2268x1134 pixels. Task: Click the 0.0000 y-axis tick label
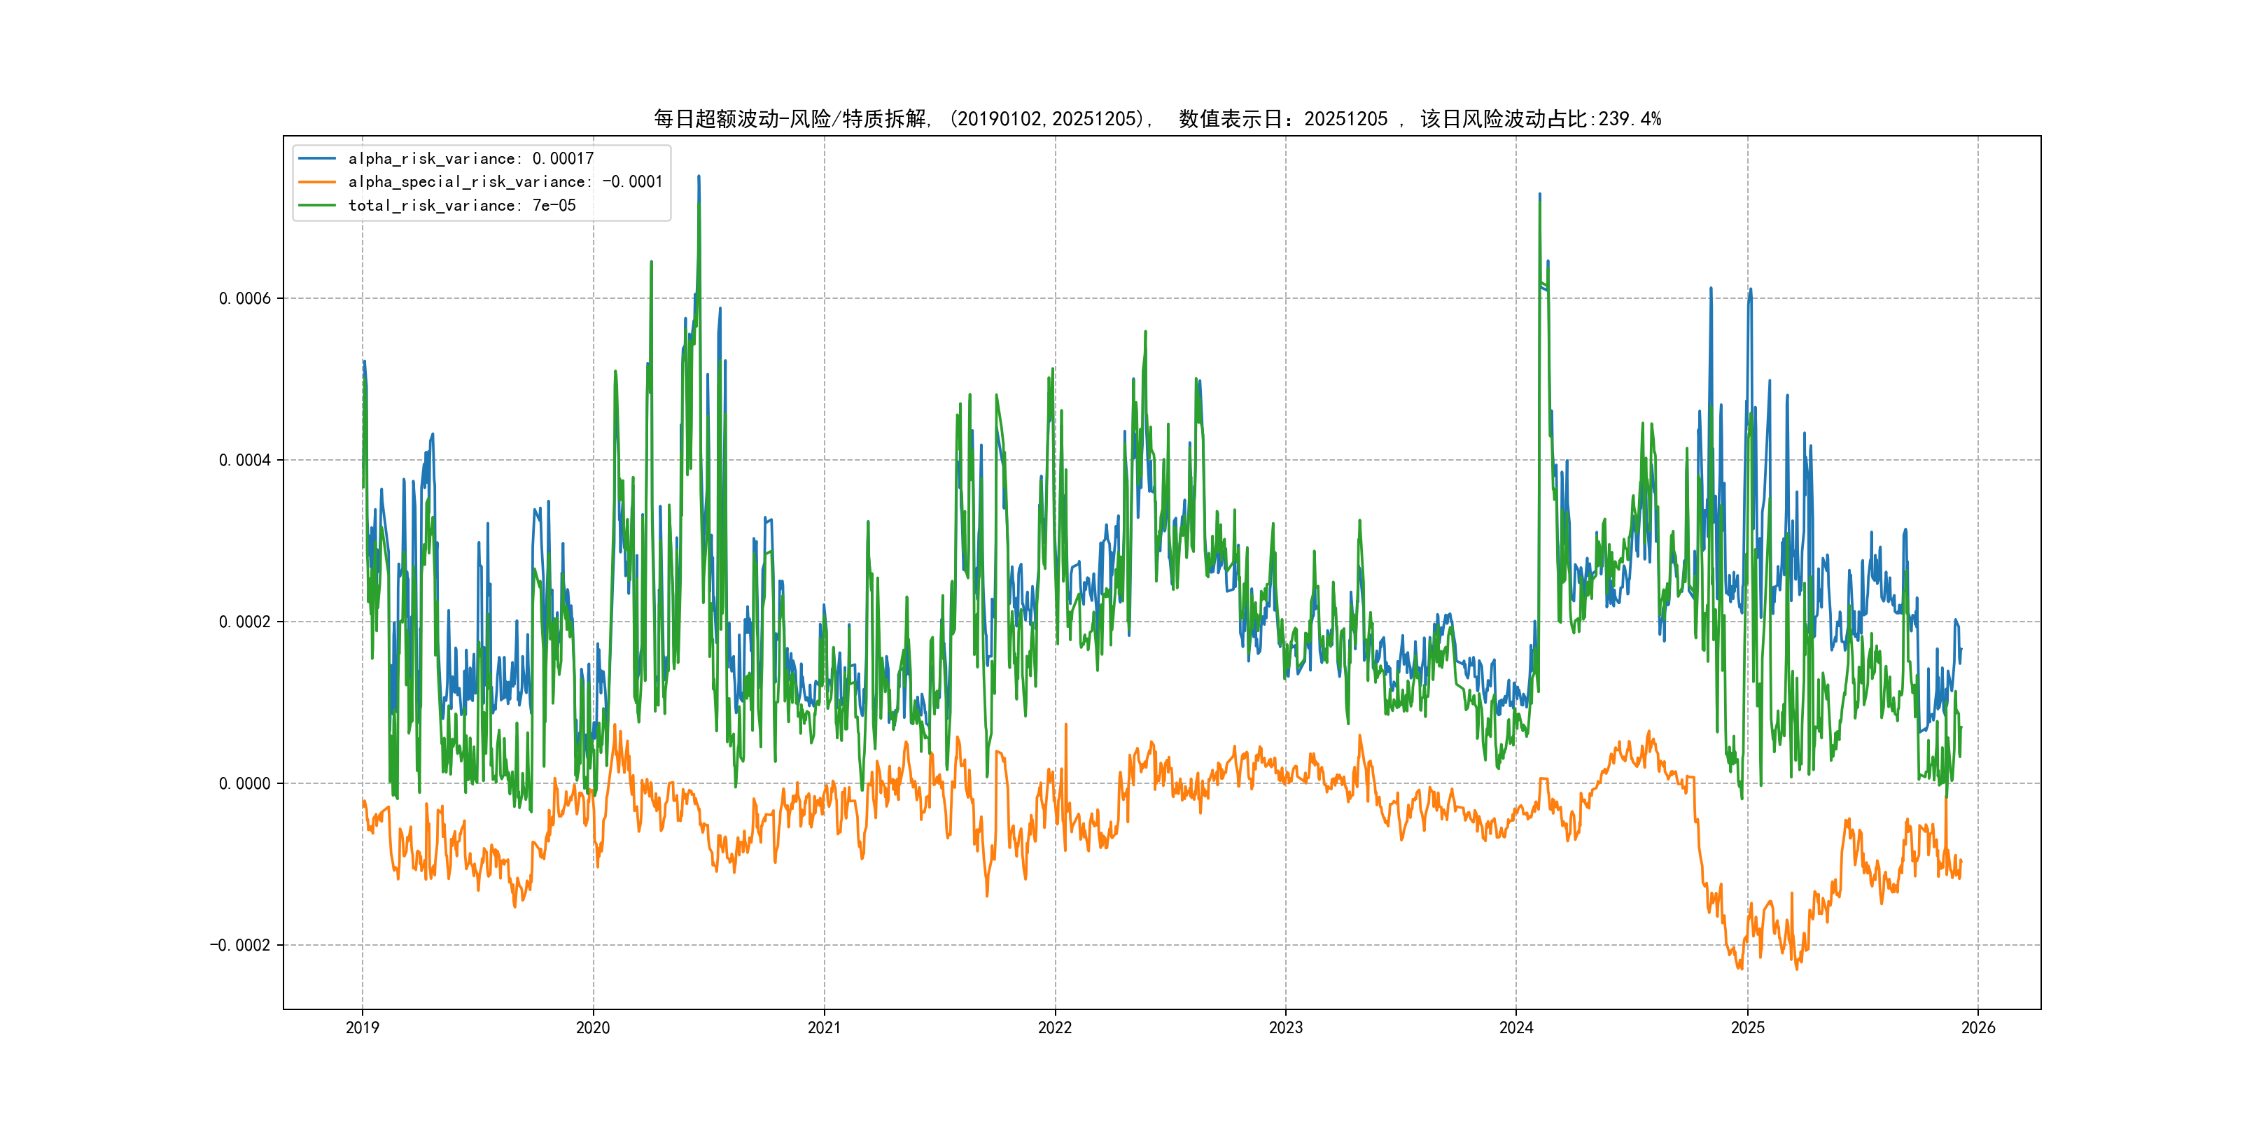pos(245,783)
